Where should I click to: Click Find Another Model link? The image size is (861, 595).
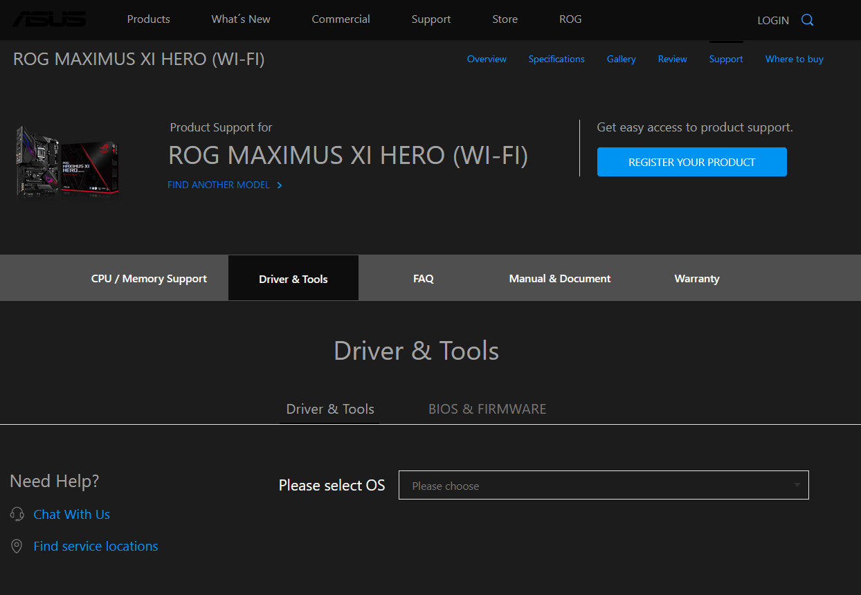(x=219, y=185)
